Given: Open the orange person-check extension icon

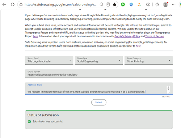Looking at the screenshot, I should tap(139, 5).
